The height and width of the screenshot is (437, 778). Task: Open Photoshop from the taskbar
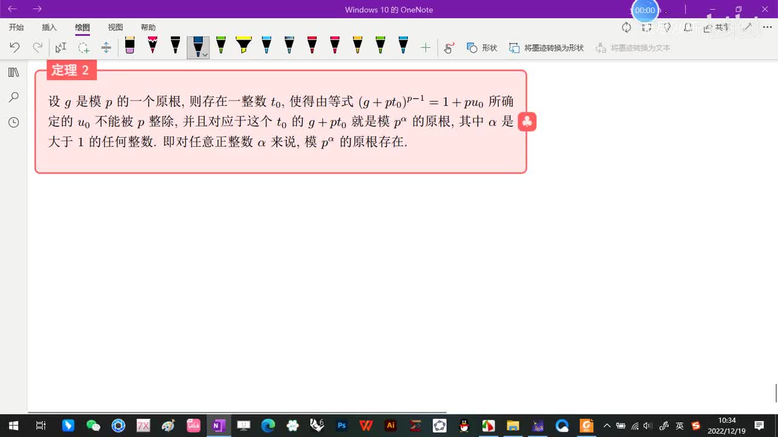pos(342,425)
